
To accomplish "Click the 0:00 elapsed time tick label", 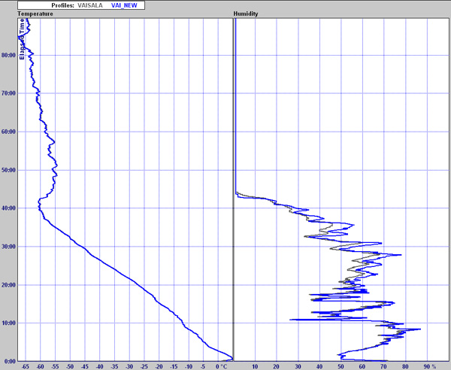I will coord(11,362).
